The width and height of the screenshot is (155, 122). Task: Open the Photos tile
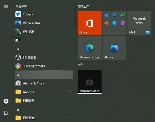tap(114, 48)
